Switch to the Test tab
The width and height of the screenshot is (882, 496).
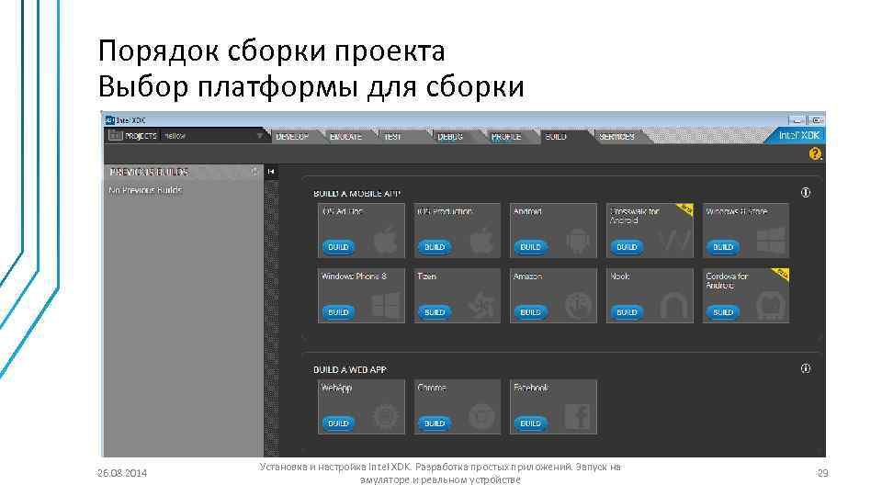[x=393, y=136]
